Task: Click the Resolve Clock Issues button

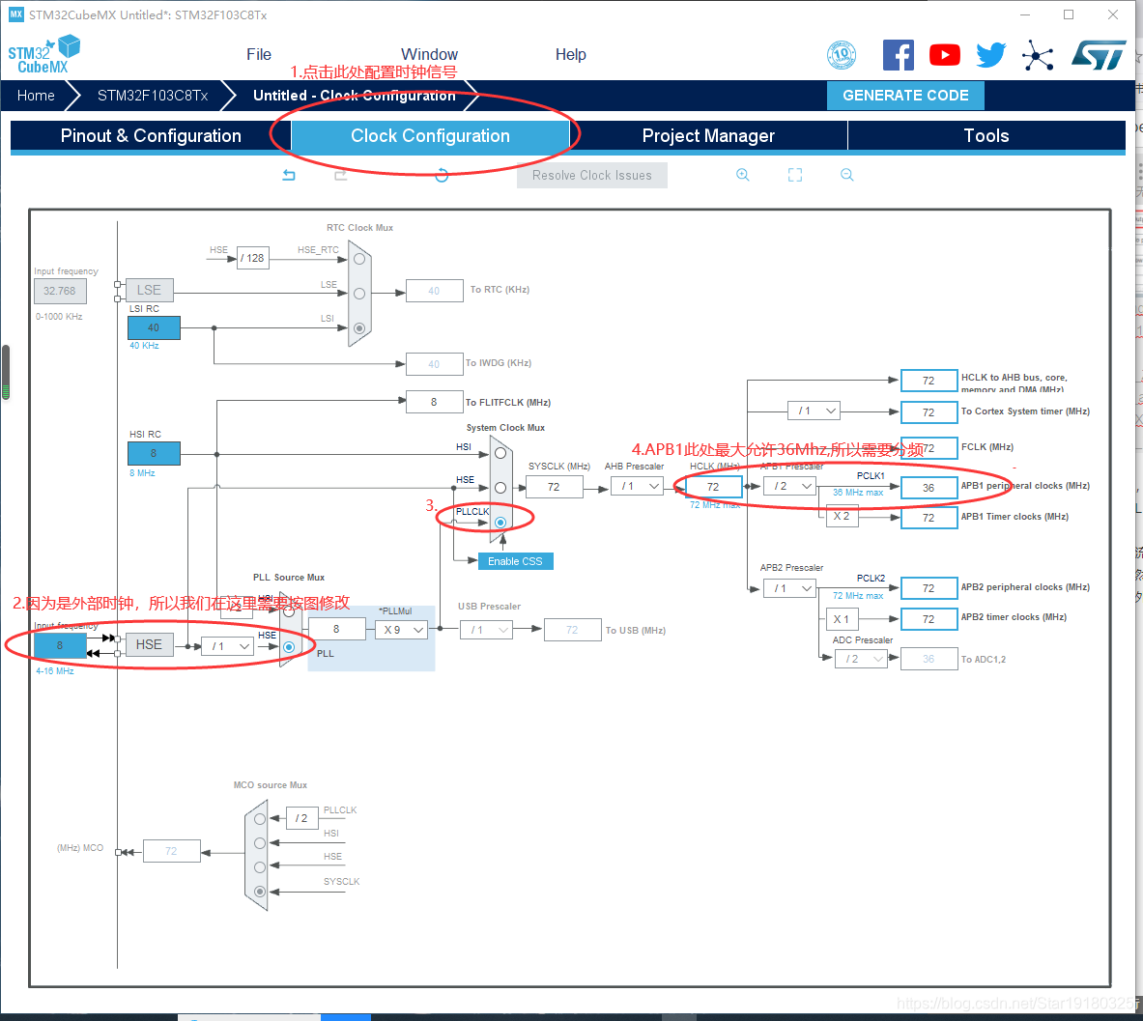Action: click(592, 176)
